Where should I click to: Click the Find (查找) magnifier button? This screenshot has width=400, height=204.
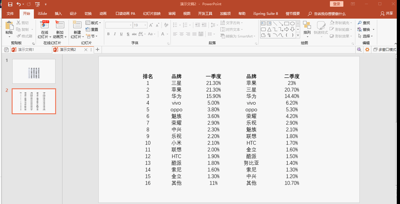click(x=364, y=23)
